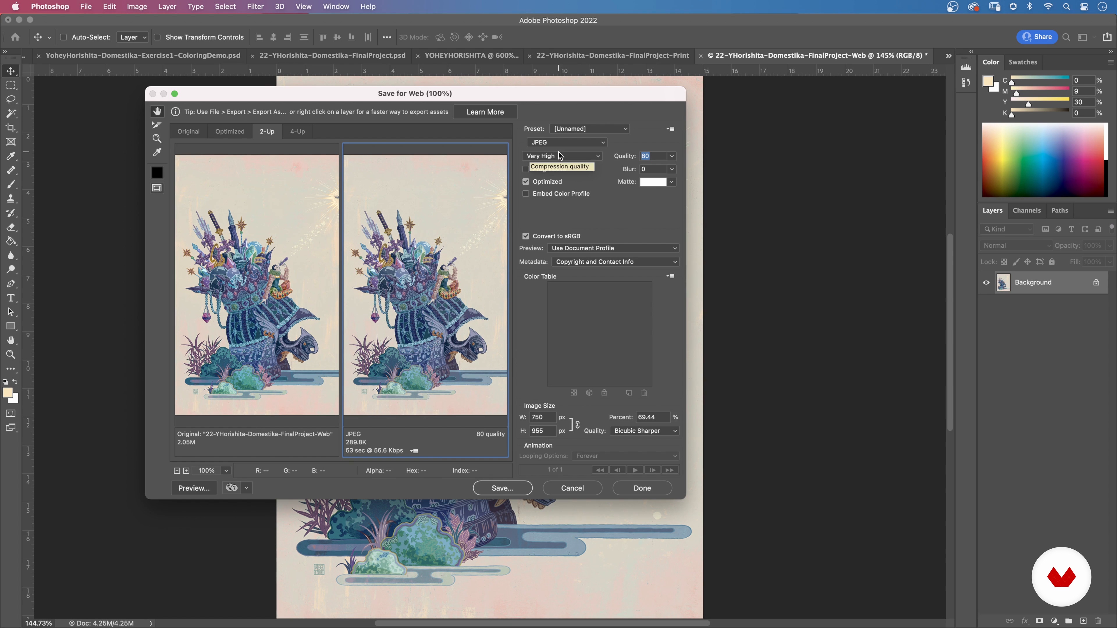Select the Eraser tool
Image resolution: width=1117 pixels, height=628 pixels.
[11, 227]
